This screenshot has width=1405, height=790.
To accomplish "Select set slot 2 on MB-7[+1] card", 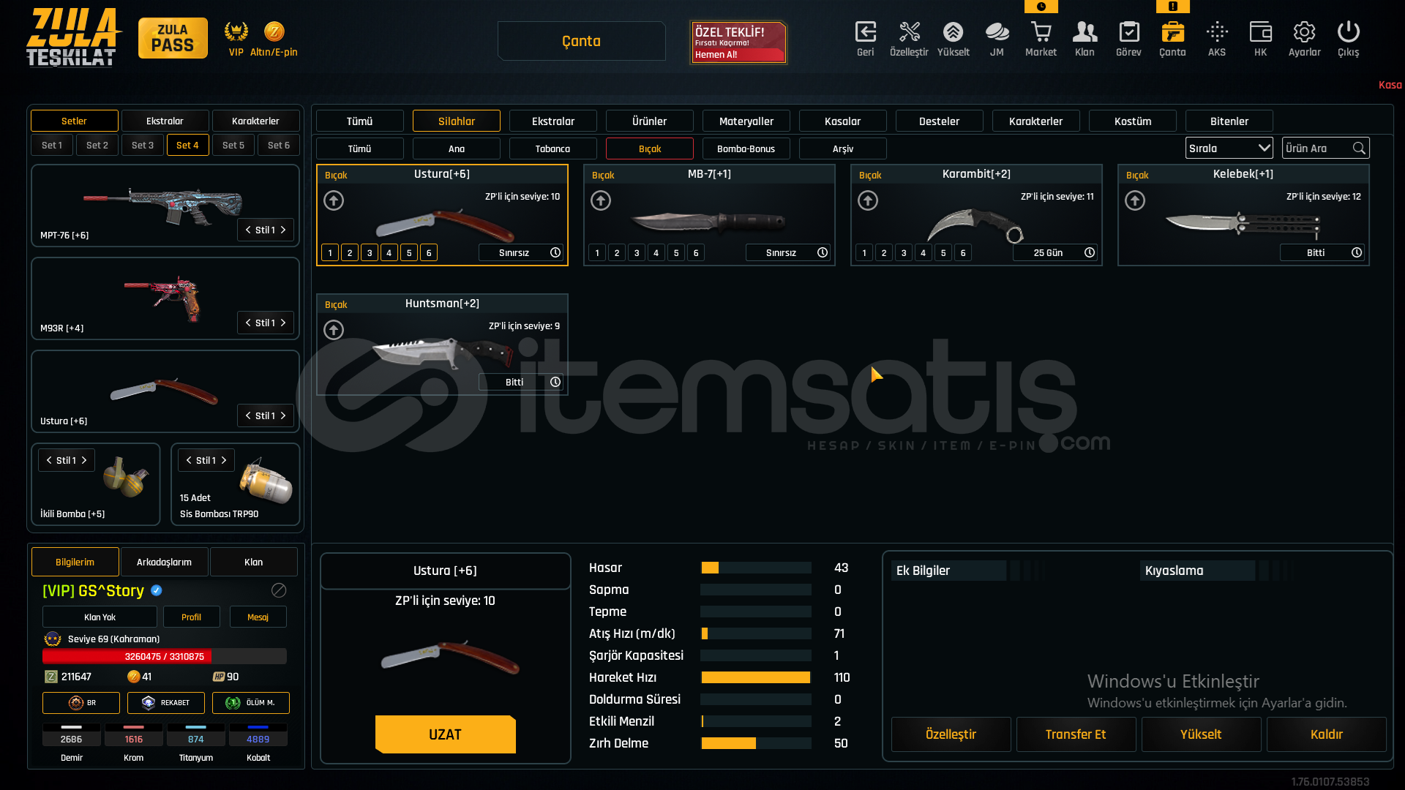I will point(617,252).
